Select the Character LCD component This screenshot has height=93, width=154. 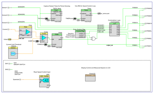[x=90, y=78]
